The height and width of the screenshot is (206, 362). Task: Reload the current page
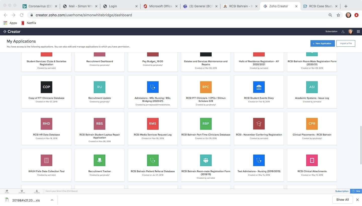point(22,15)
